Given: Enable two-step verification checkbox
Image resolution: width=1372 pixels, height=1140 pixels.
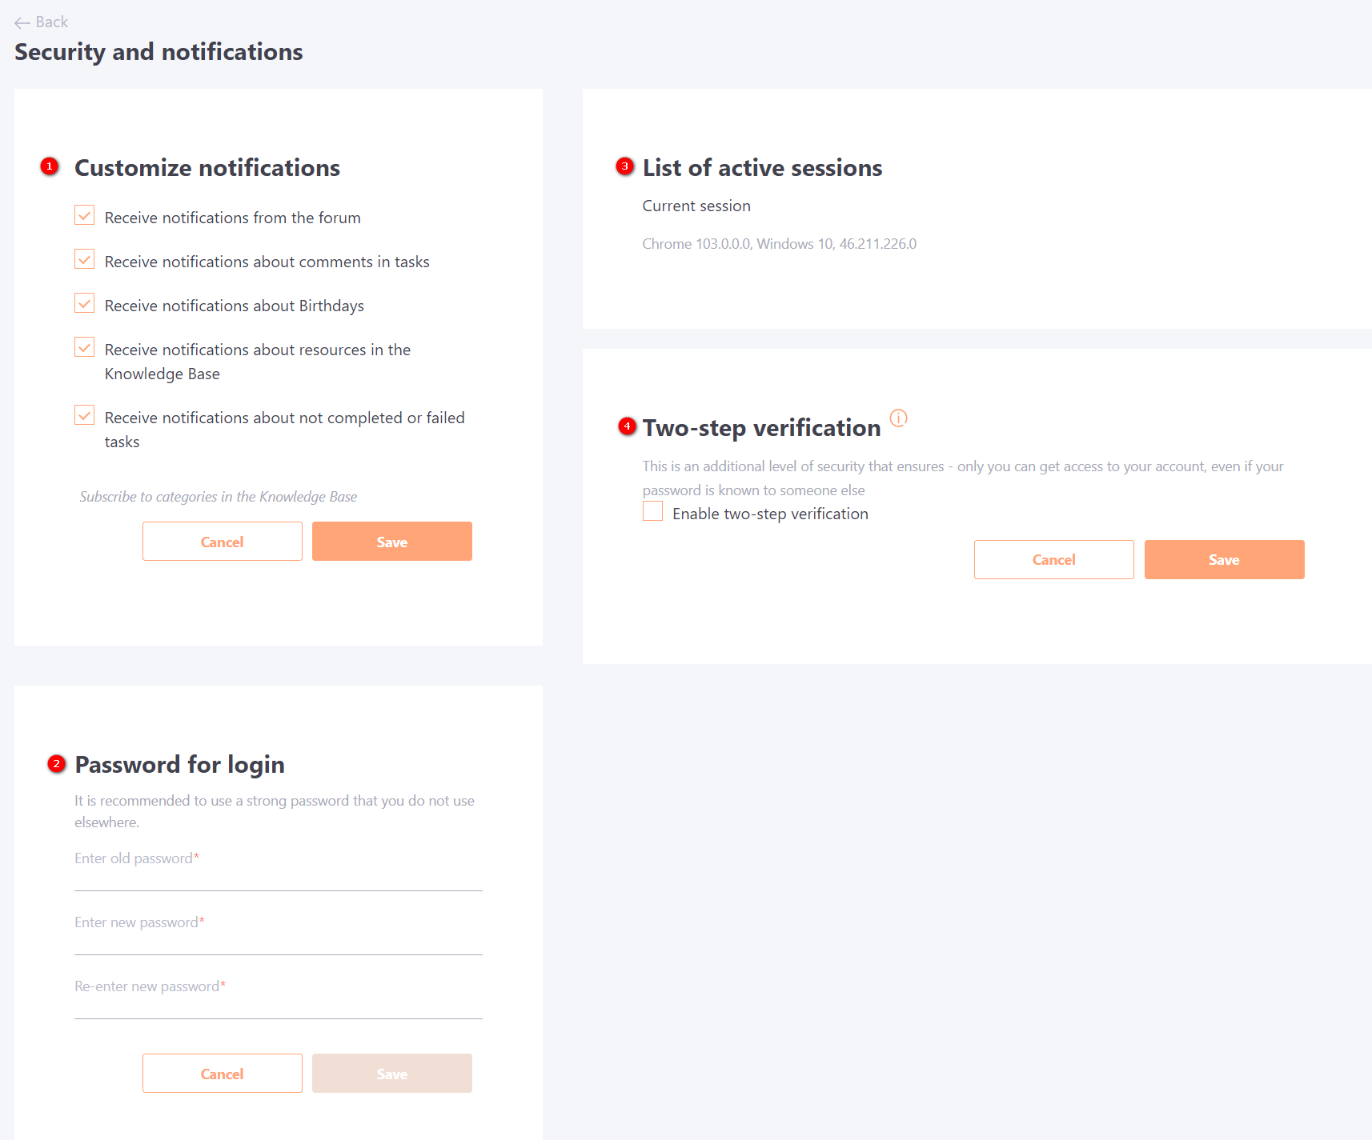Looking at the screenshot, I should 652,511.
